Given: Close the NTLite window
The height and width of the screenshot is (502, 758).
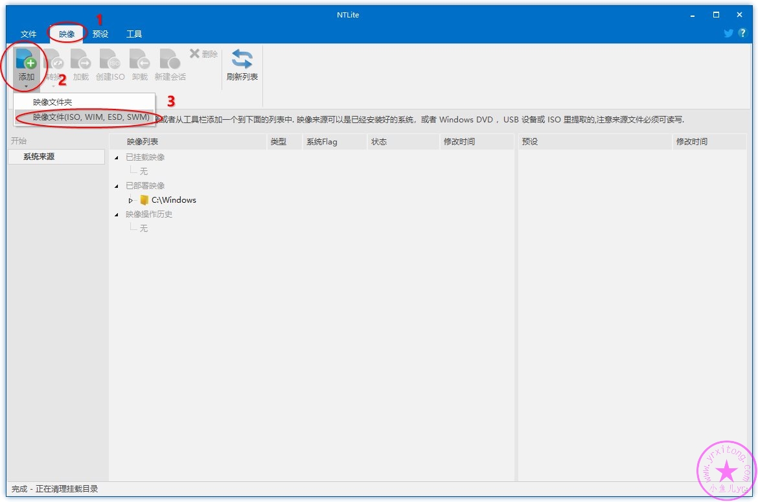Looking at the screenshot, I should 739,15.
